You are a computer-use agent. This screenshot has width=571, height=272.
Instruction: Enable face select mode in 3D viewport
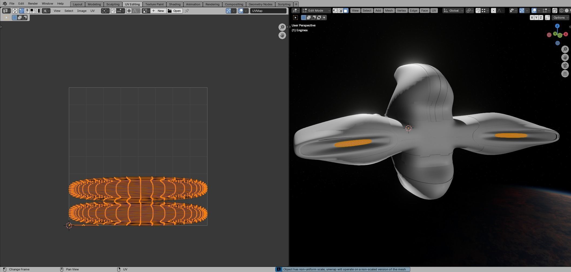[346, 11]
